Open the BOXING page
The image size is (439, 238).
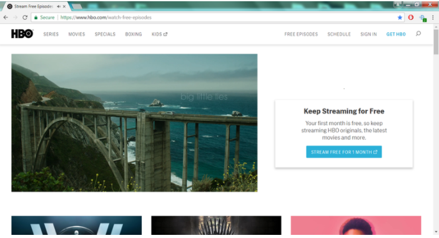(x=134, y=34)
